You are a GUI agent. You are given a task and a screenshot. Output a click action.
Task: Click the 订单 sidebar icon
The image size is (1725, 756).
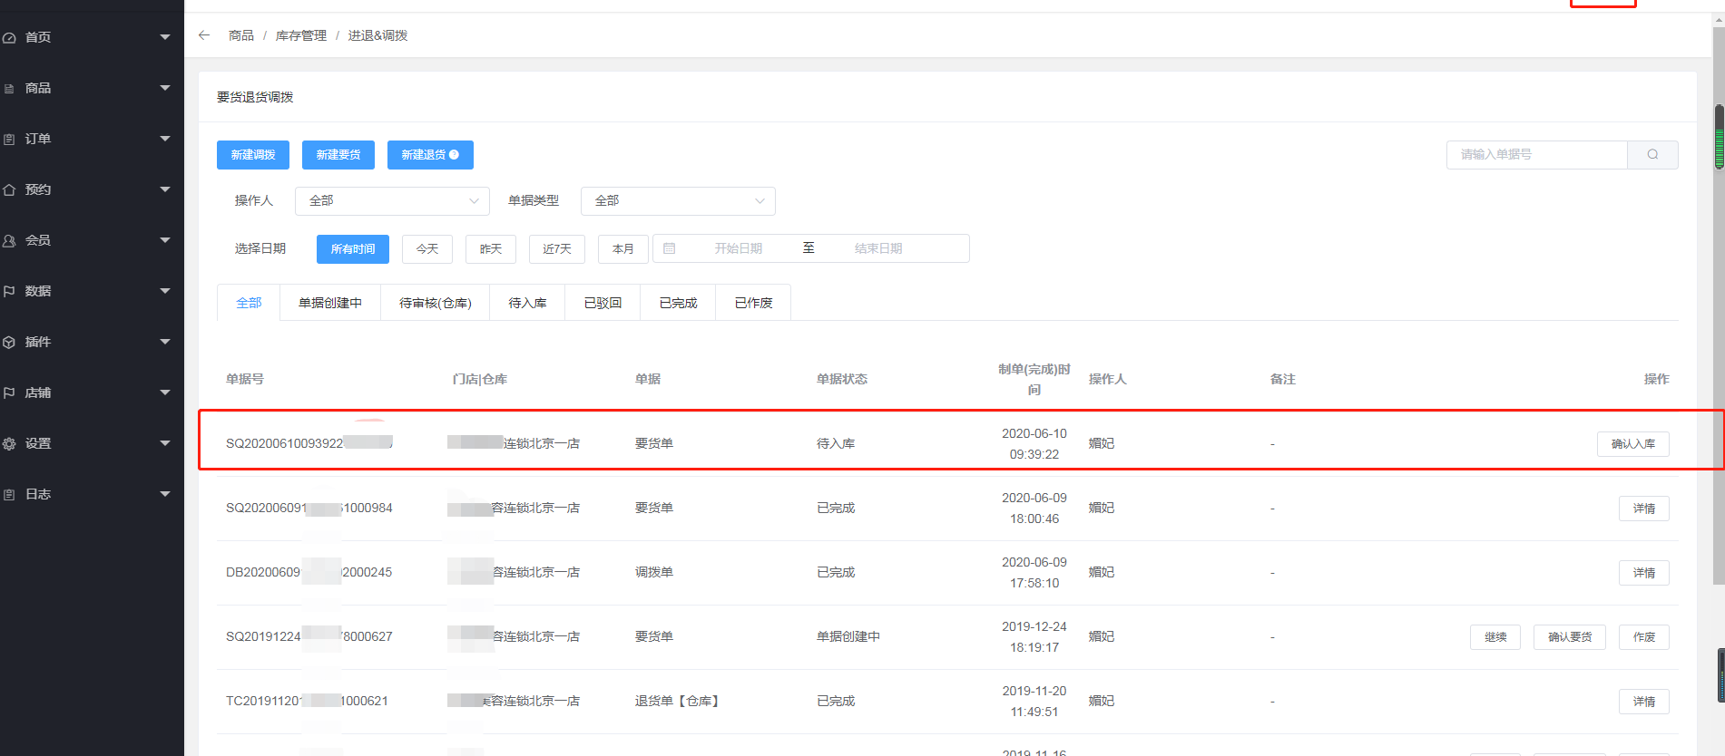[x=9, y=140]
